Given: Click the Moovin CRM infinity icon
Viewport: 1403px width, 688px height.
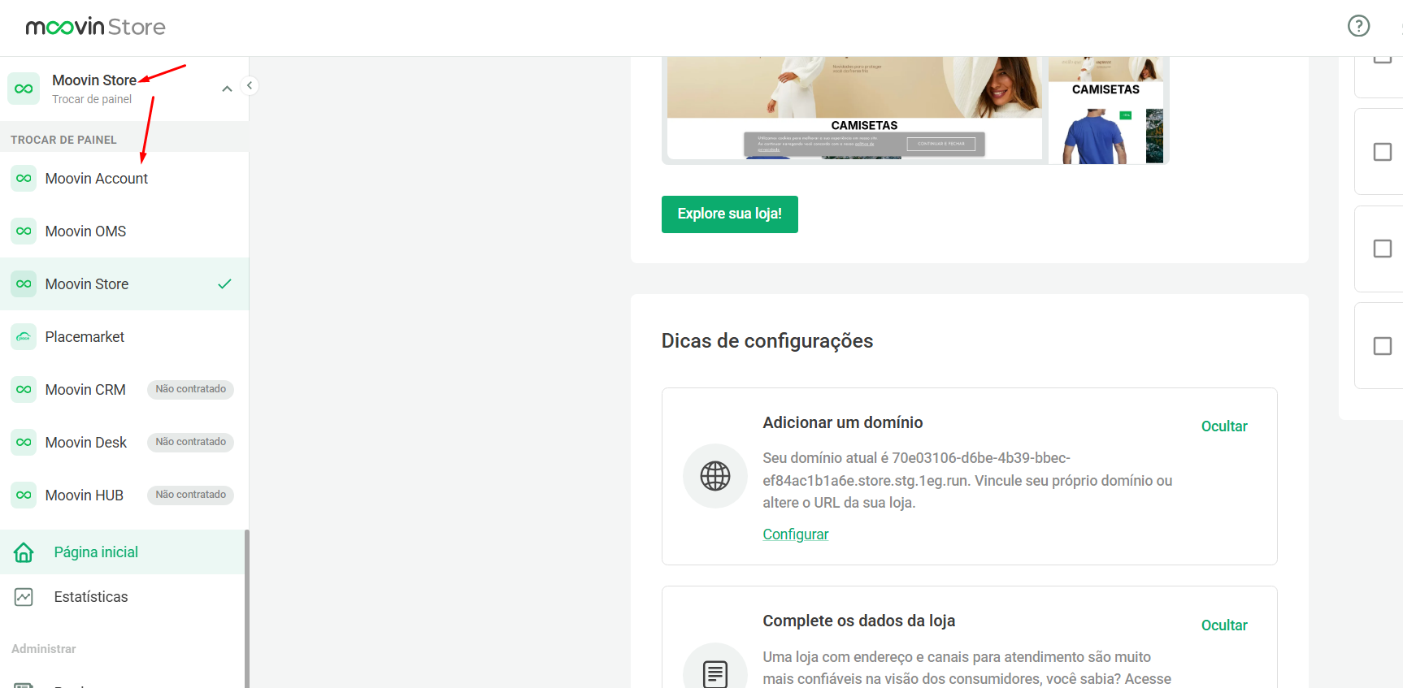Looking at the screenshot, I should pyautogui.click(x=24, y=389).
